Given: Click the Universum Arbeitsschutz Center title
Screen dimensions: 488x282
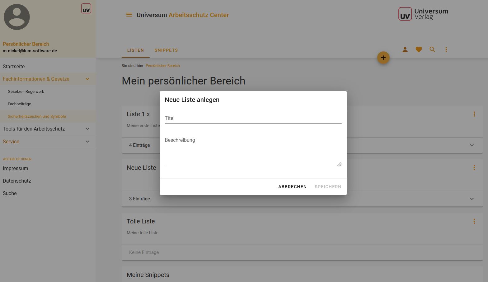Looking at the screenshot, I should [x=183, y=15].
